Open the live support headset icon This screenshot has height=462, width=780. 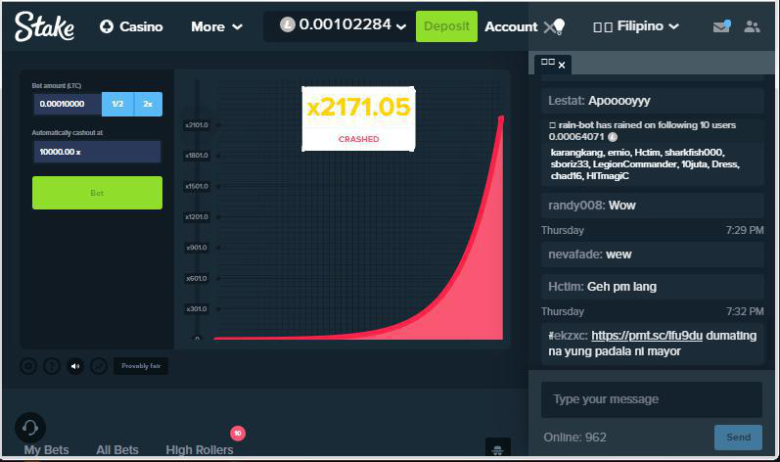tap(30, 427)
